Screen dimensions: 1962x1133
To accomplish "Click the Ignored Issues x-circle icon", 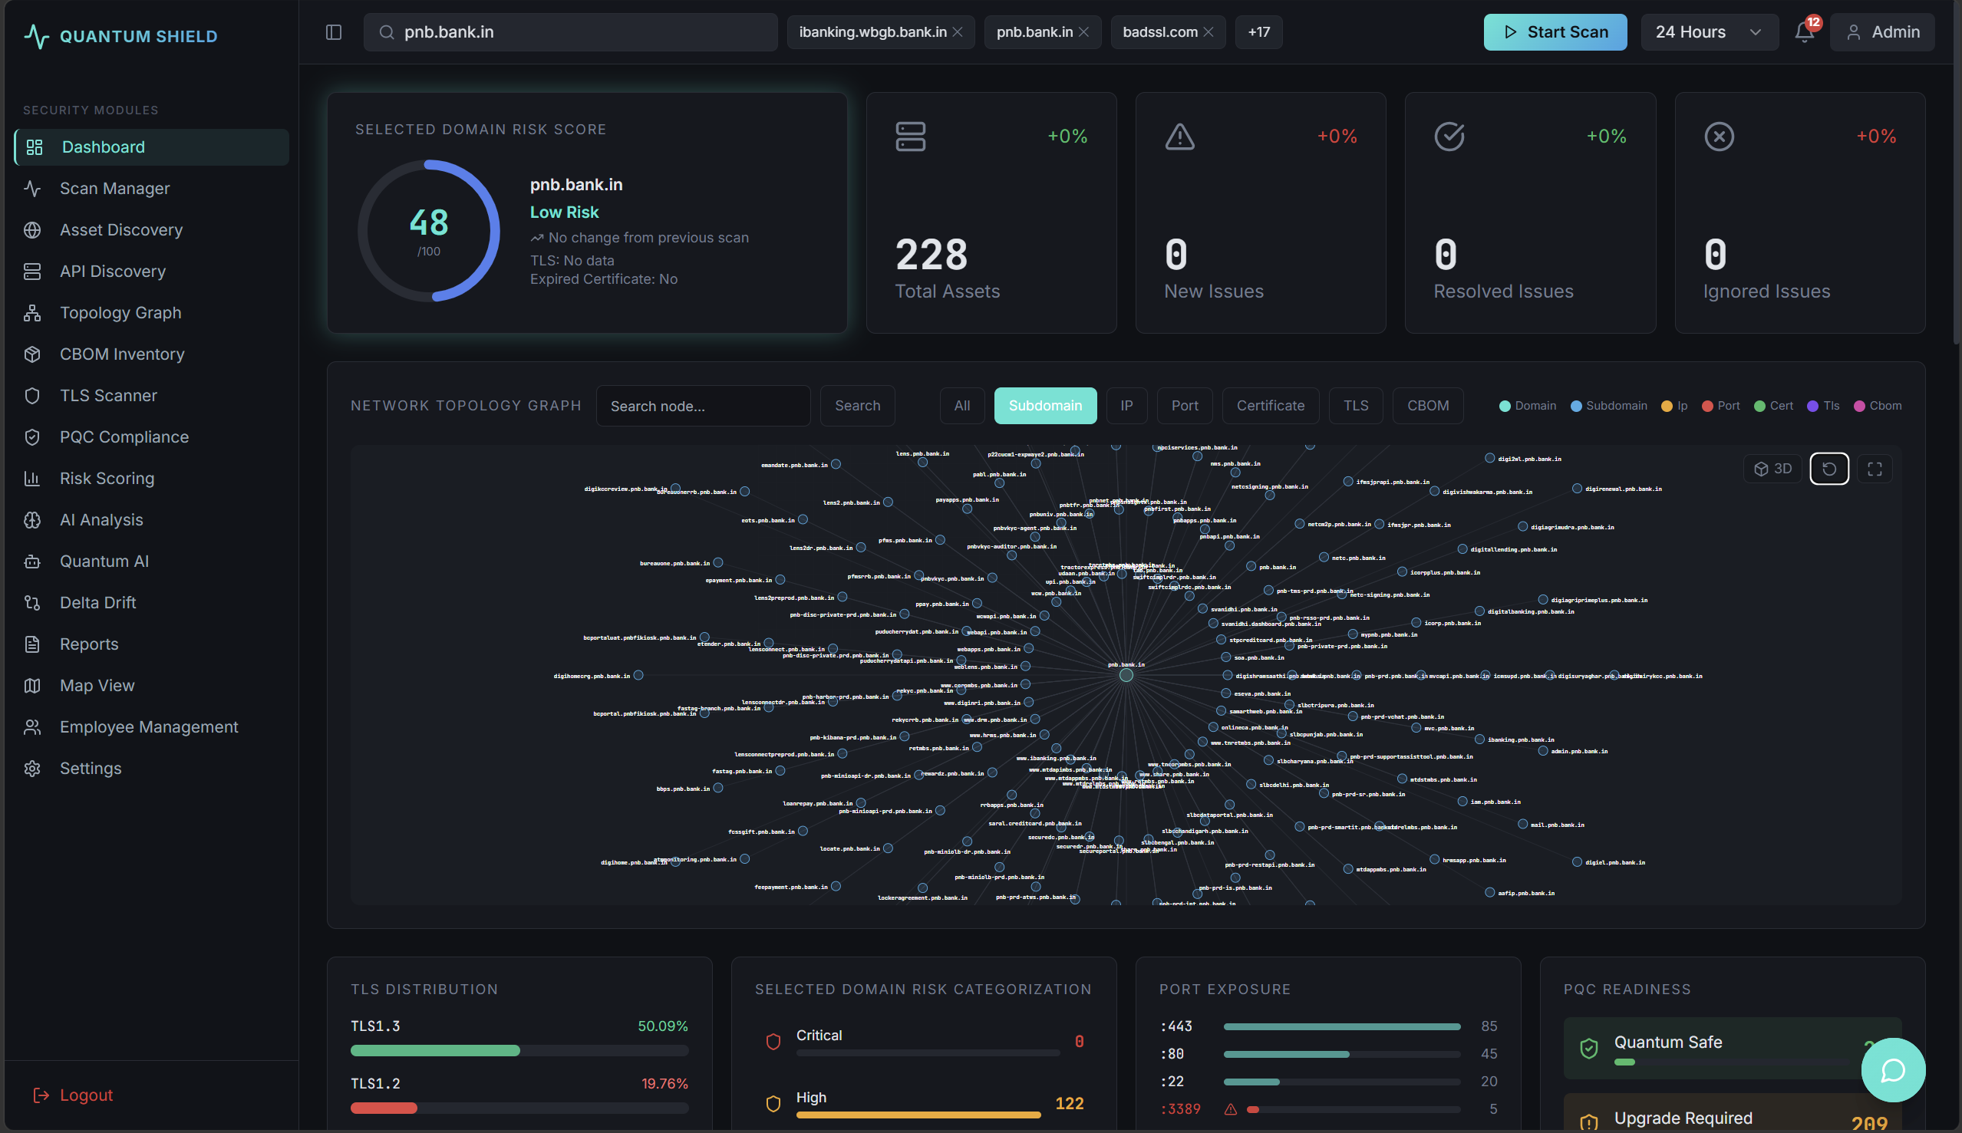I will 1719,137.
